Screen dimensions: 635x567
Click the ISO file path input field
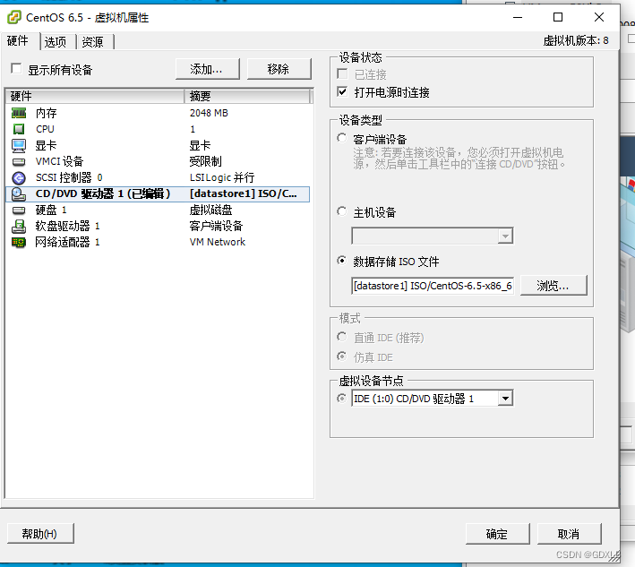coord(433,286)
